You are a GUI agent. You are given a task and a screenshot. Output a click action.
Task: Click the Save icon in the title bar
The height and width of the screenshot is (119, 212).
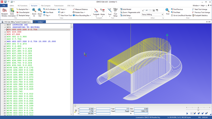(x=5, y=2)
